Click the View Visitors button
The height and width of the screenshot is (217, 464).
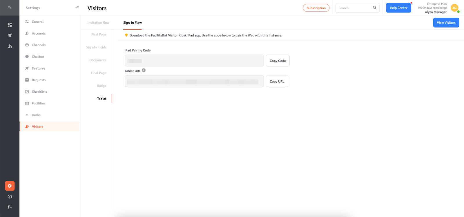point(446,23)
